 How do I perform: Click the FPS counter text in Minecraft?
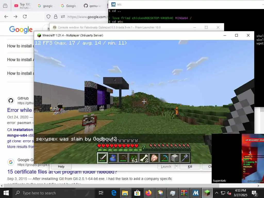click(81, 43)
